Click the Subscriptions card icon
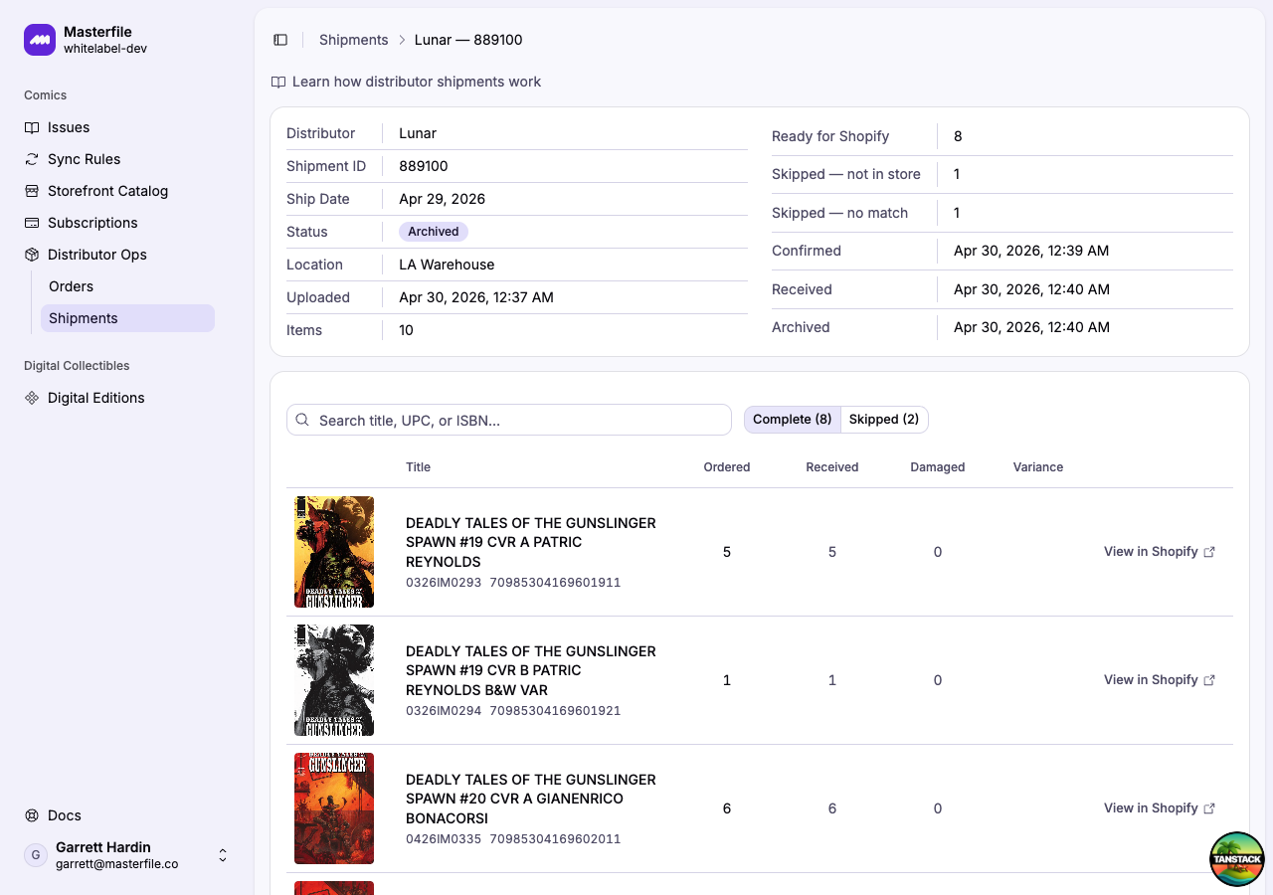 [32, 223]
